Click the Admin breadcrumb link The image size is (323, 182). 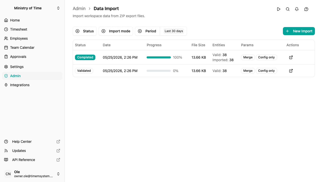click(x=79, y=9)
